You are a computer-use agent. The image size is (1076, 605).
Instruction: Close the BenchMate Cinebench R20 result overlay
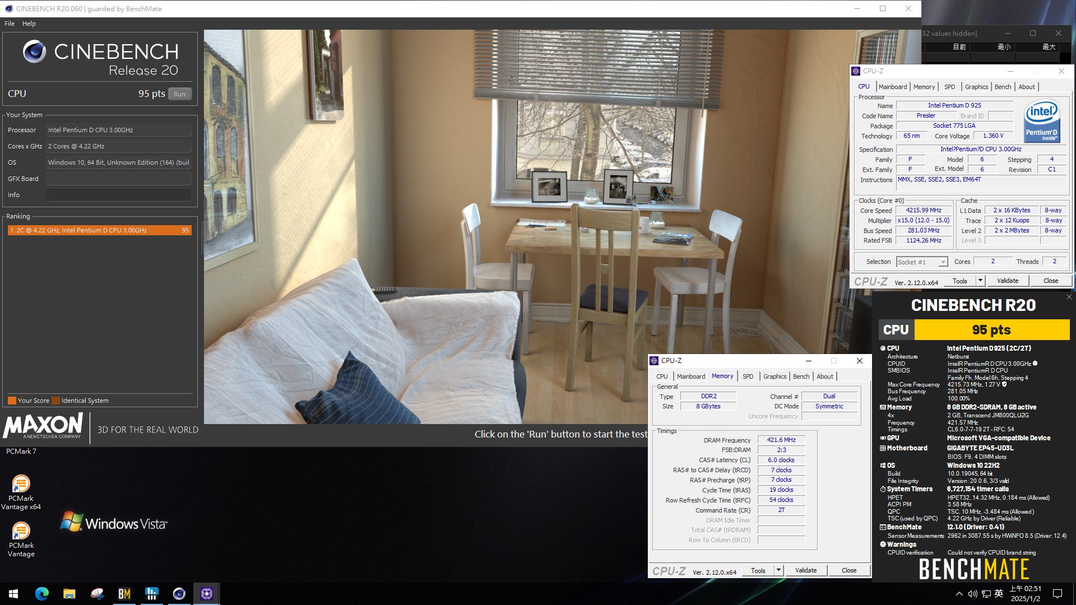pyautogui.click(x=1069, y=297)
